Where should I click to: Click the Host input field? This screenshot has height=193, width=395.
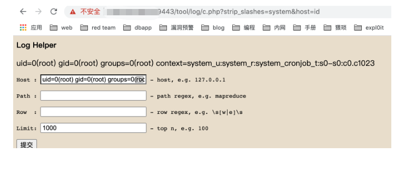click(x=93, y=80)
